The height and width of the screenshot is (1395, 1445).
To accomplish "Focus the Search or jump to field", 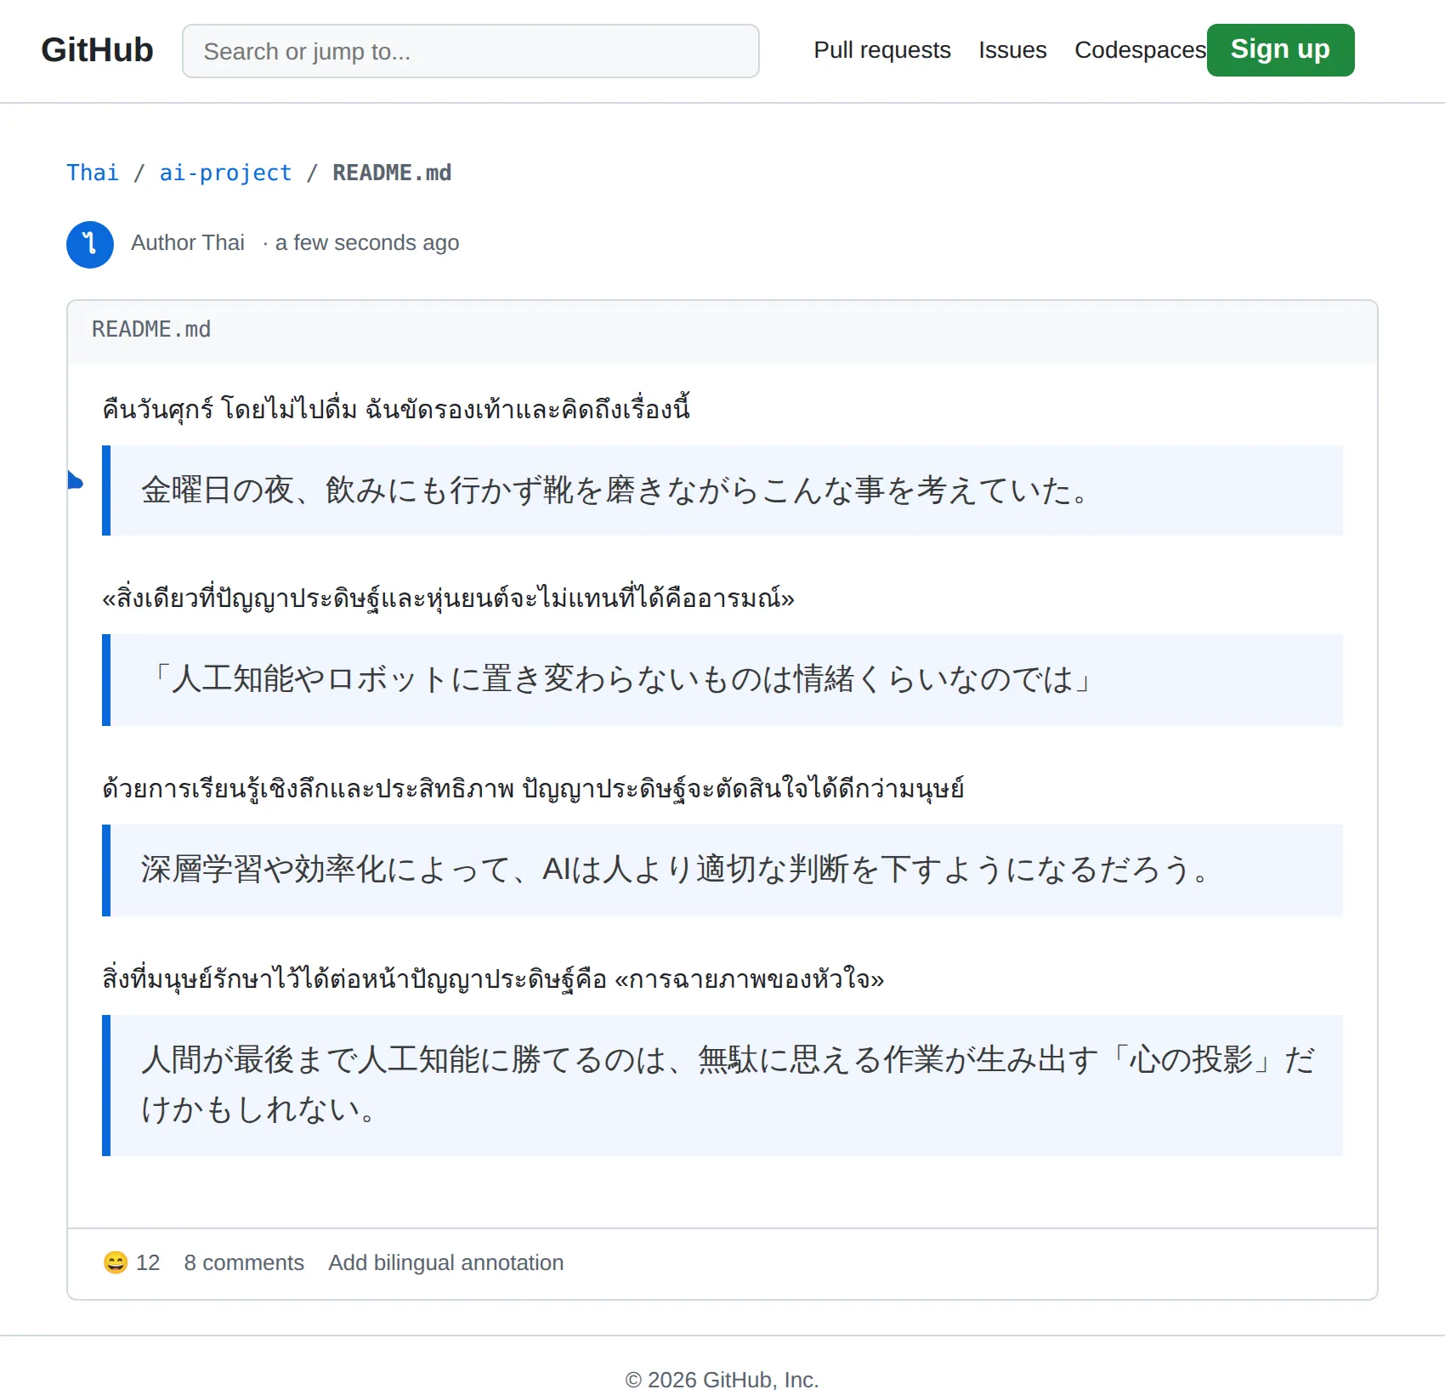I will [471, 51].
